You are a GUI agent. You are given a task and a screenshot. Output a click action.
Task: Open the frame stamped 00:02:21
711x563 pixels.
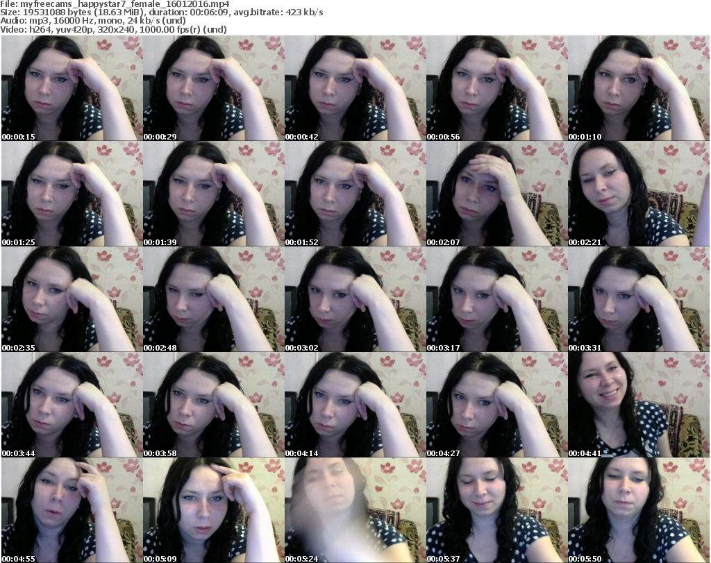[639, 194]
